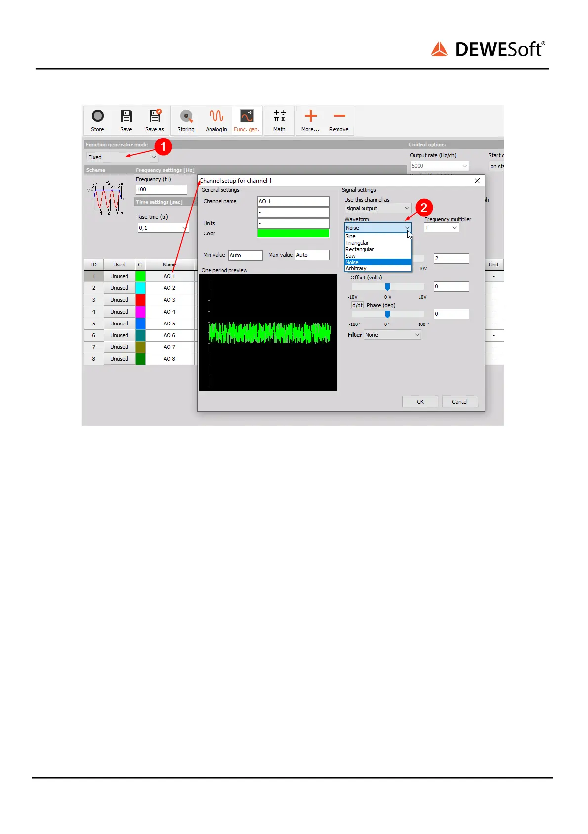Select Arbitrary in waveform list
The width and height of the screenshot is (588, 834).
coord(378,268)
